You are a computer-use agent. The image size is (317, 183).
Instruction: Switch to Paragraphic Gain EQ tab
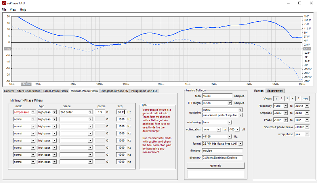click(x=144, y=91)
